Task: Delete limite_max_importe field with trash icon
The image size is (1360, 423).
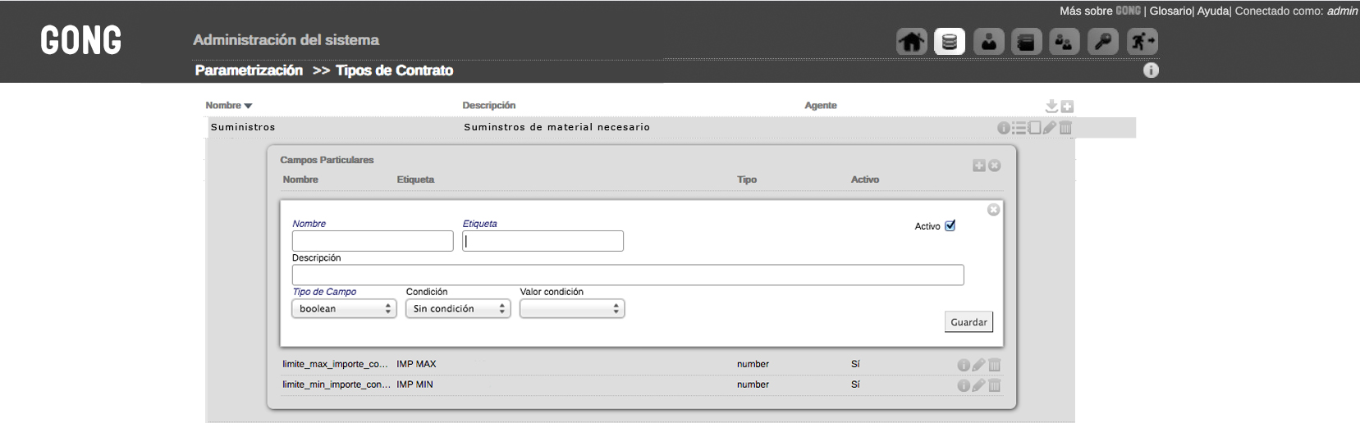Action: [994, 365]
